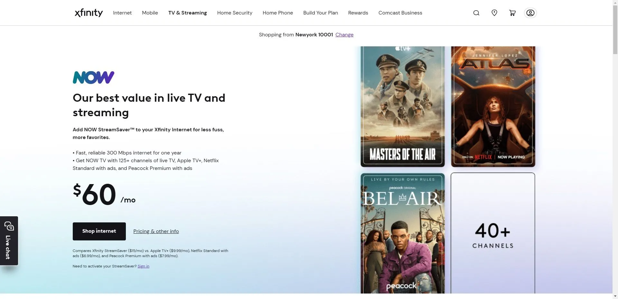
Task: Go to Comcast Business
Action: point(400,13)
